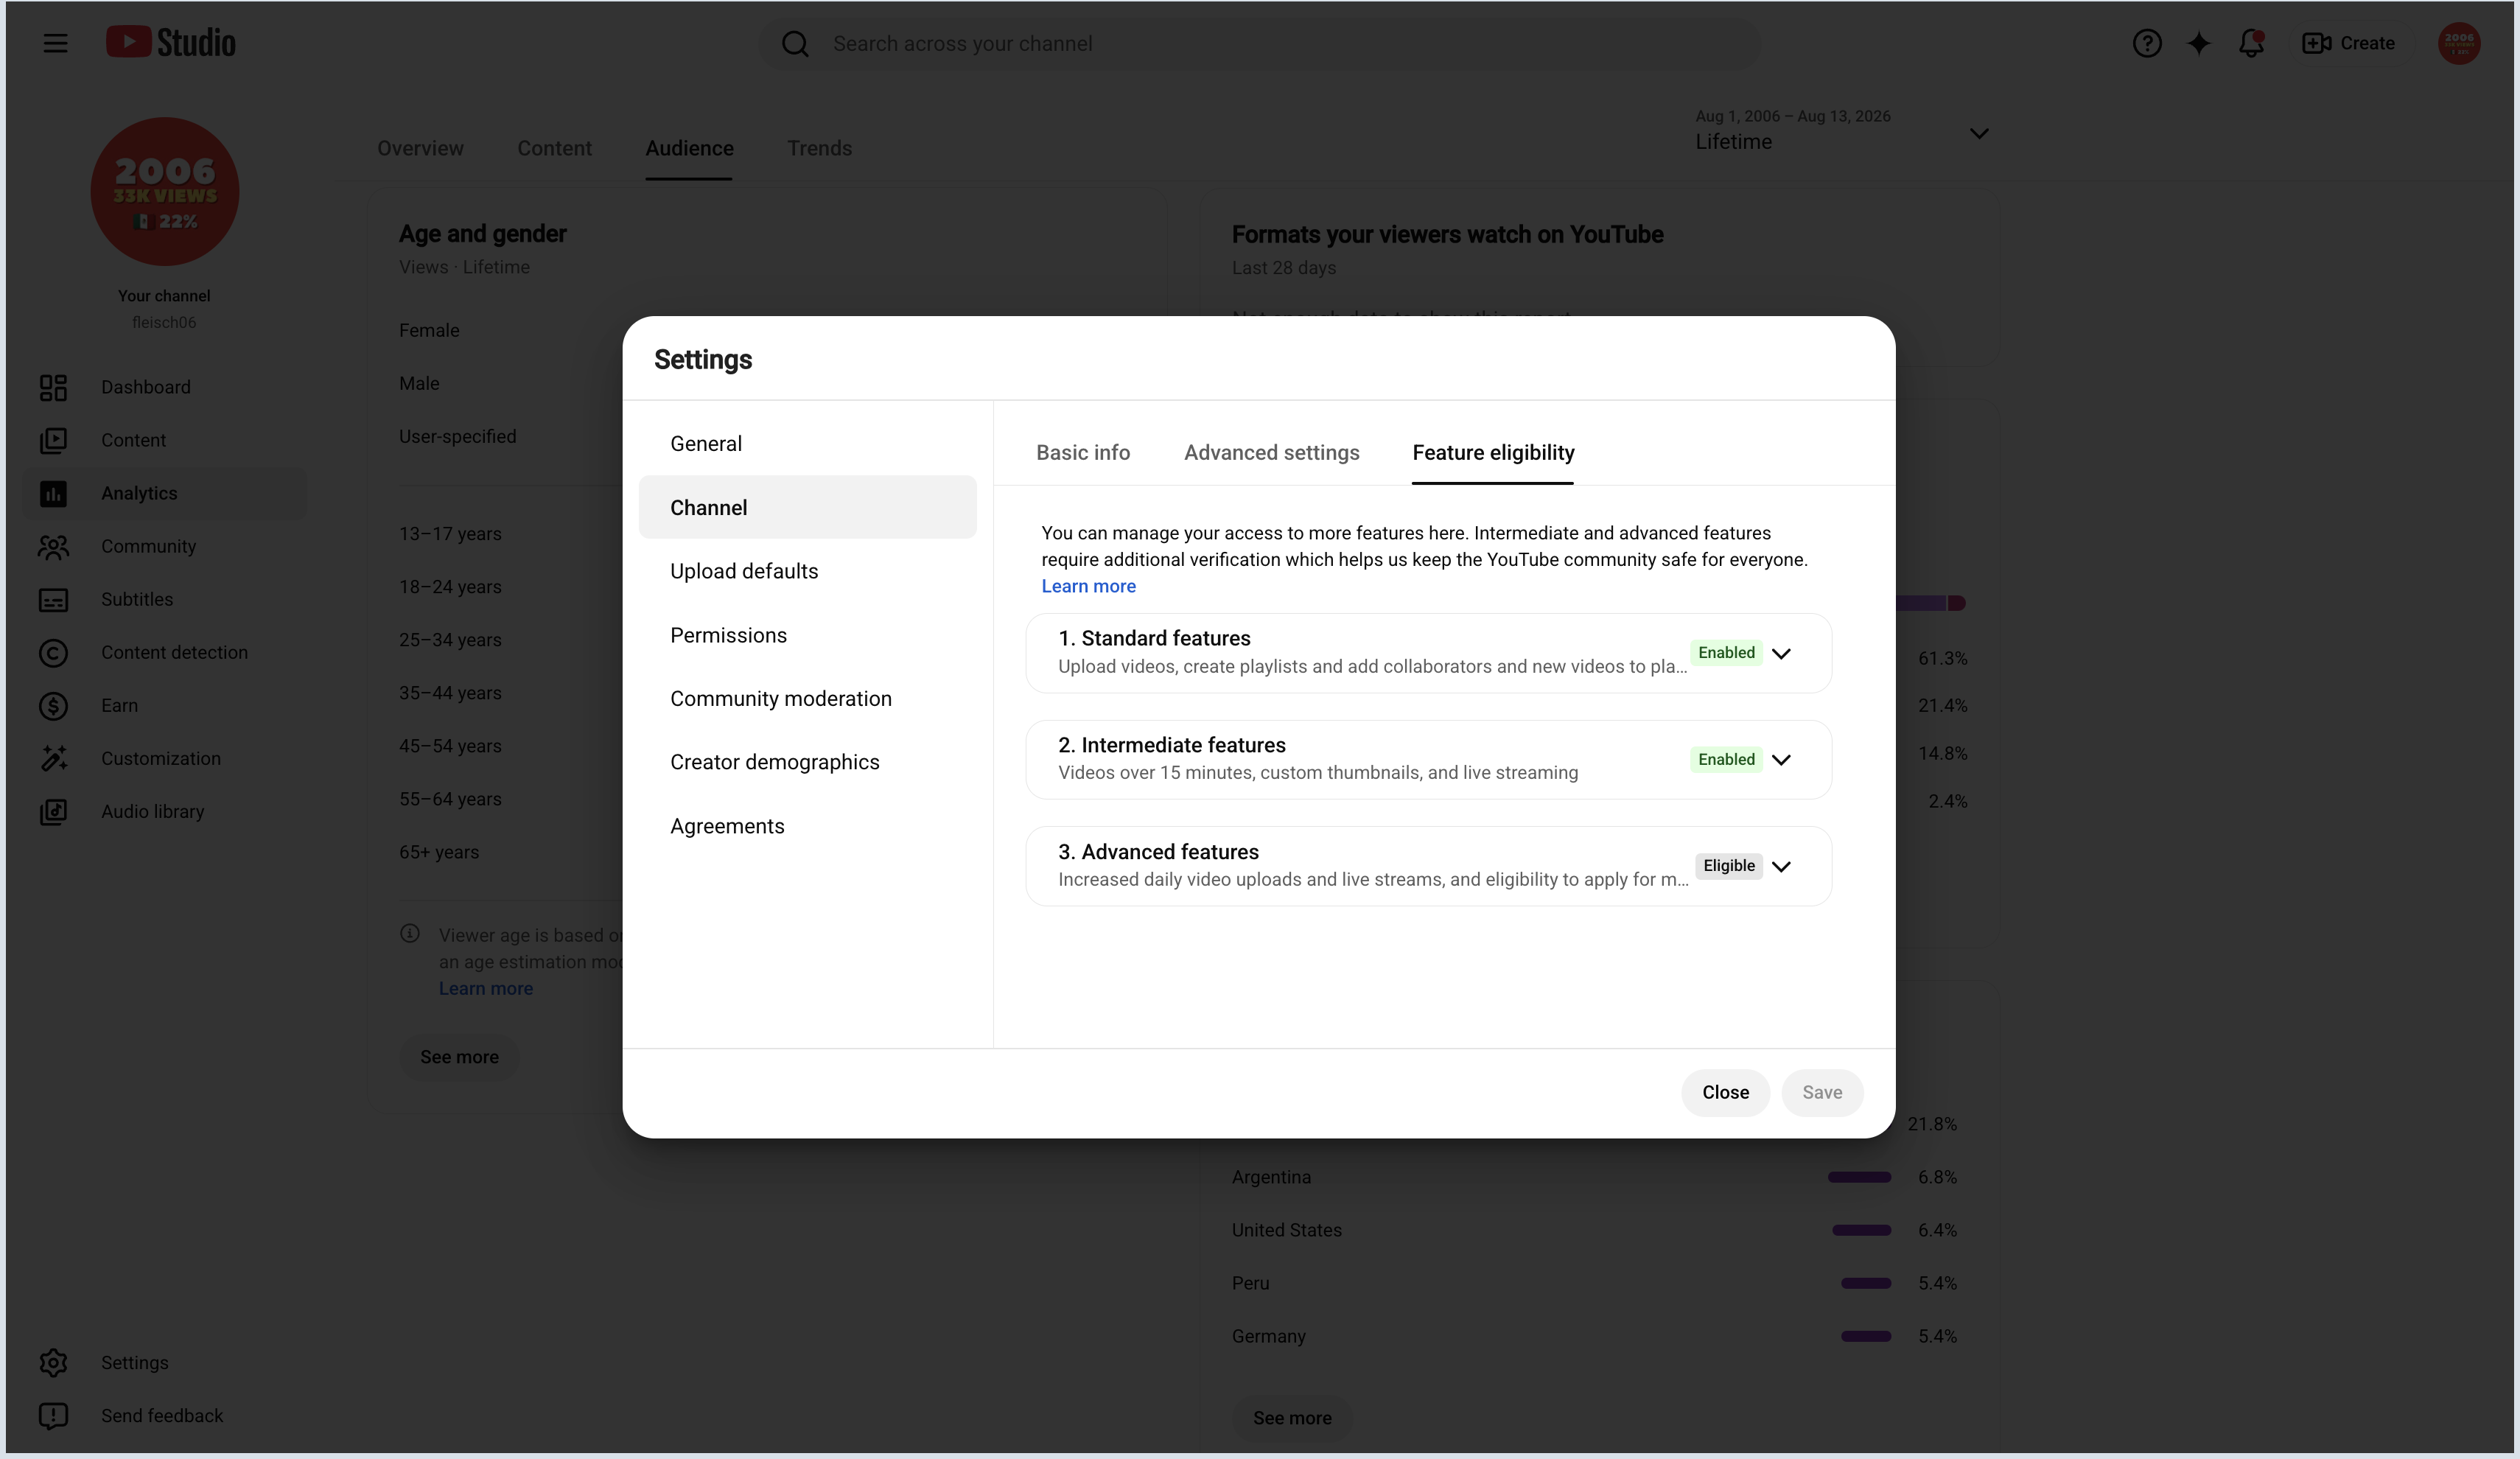Go to the Overview analytics tab

click(x=420, y=148)
